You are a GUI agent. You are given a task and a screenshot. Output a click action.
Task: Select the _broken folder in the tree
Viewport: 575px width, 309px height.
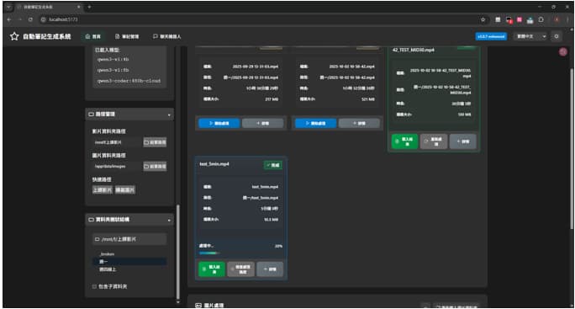pos(107,254)
